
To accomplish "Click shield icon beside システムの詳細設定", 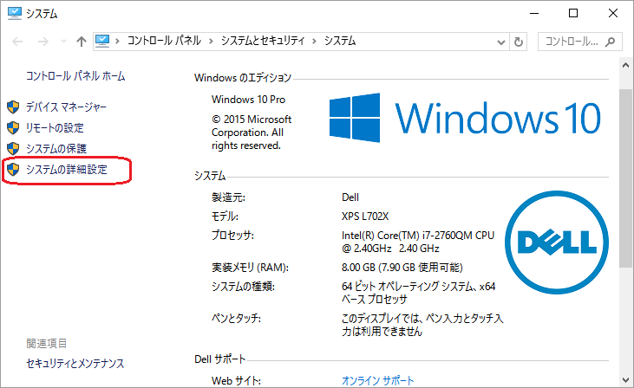I will pyautogui.click(x=13, y=170).
